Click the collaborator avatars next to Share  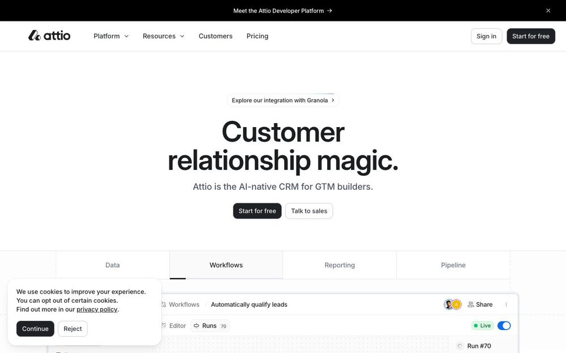coord(453,304)
